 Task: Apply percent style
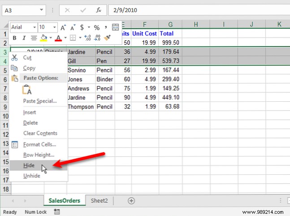tap(97, 28)
